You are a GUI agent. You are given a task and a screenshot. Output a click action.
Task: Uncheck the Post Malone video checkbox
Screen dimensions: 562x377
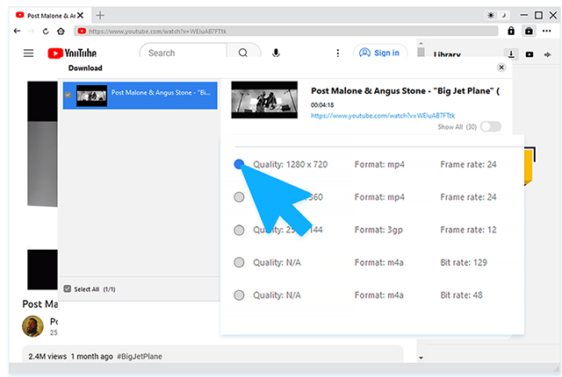[x=68, y=95]
